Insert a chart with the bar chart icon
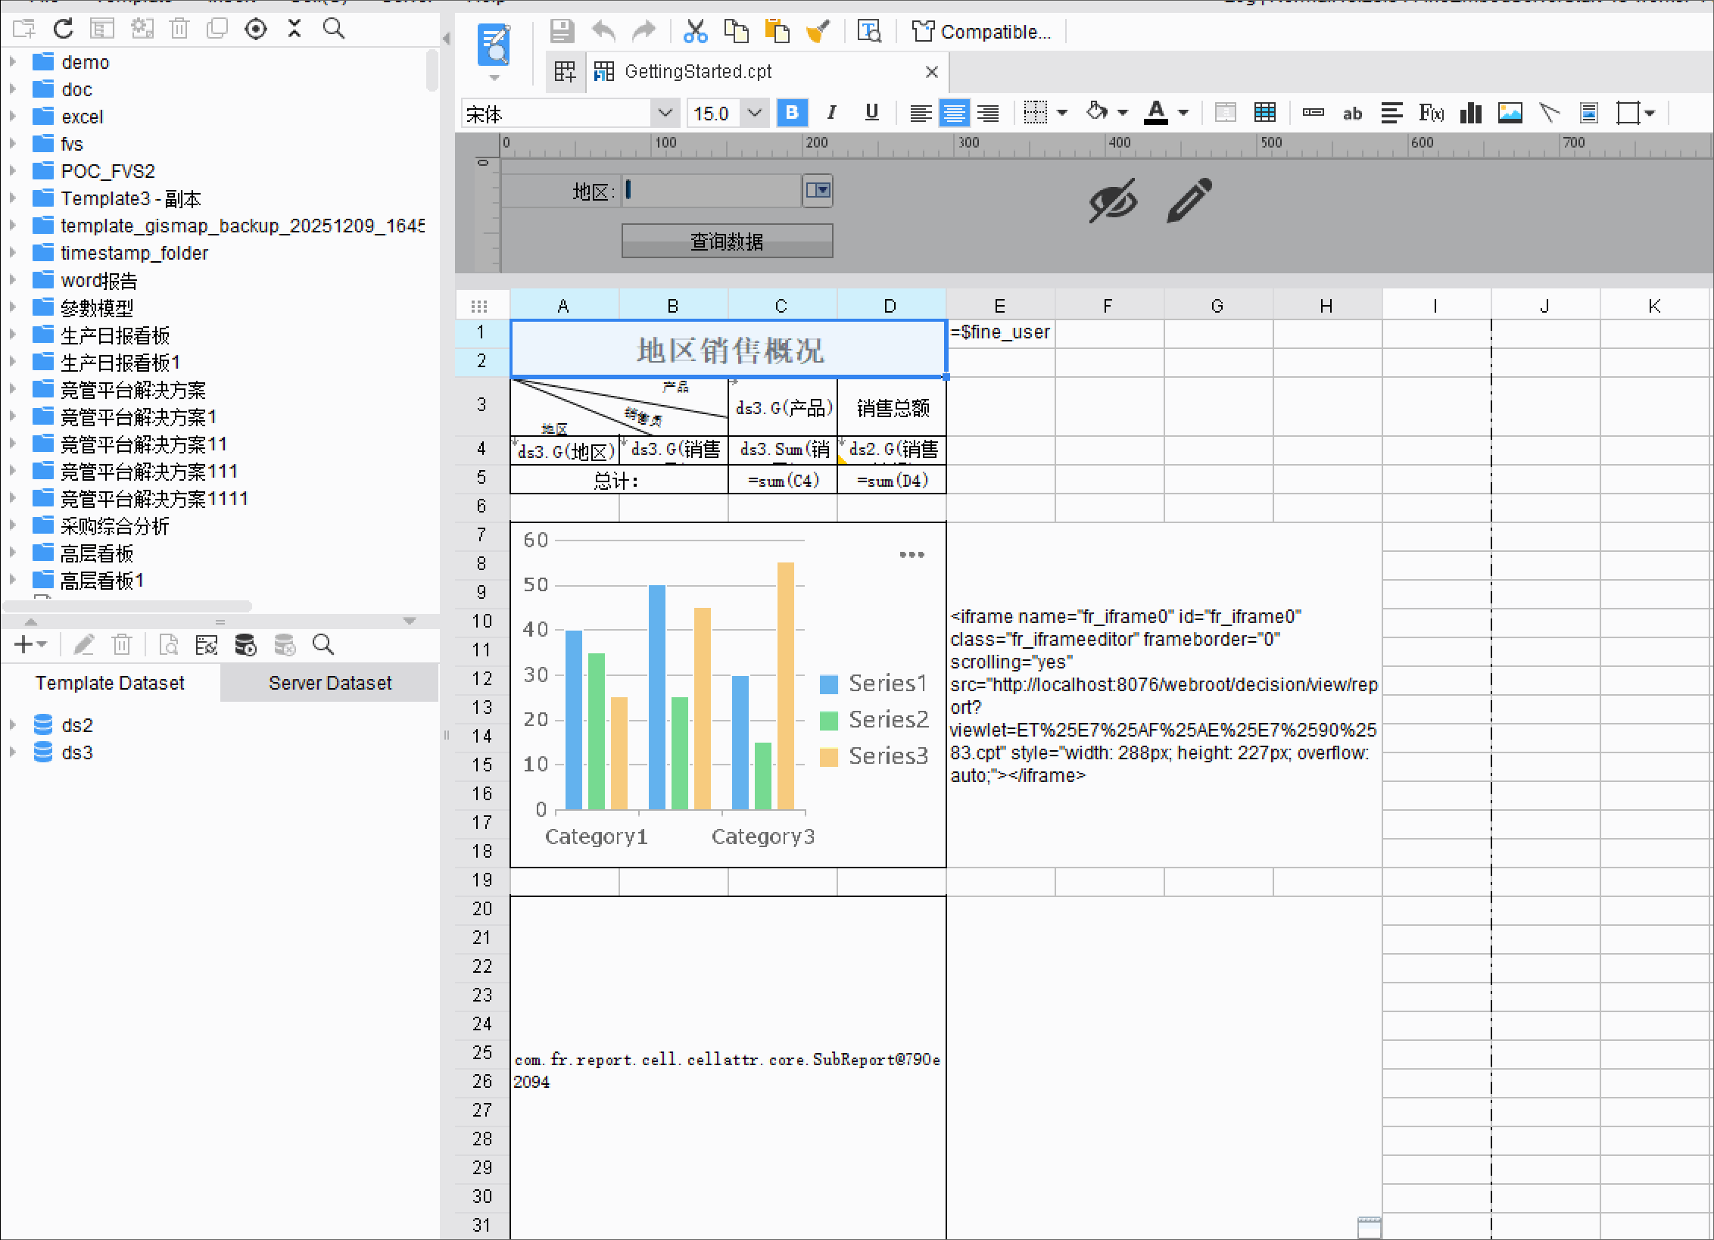The width and height of the screenshot is (1714, 1240). 1471,114
